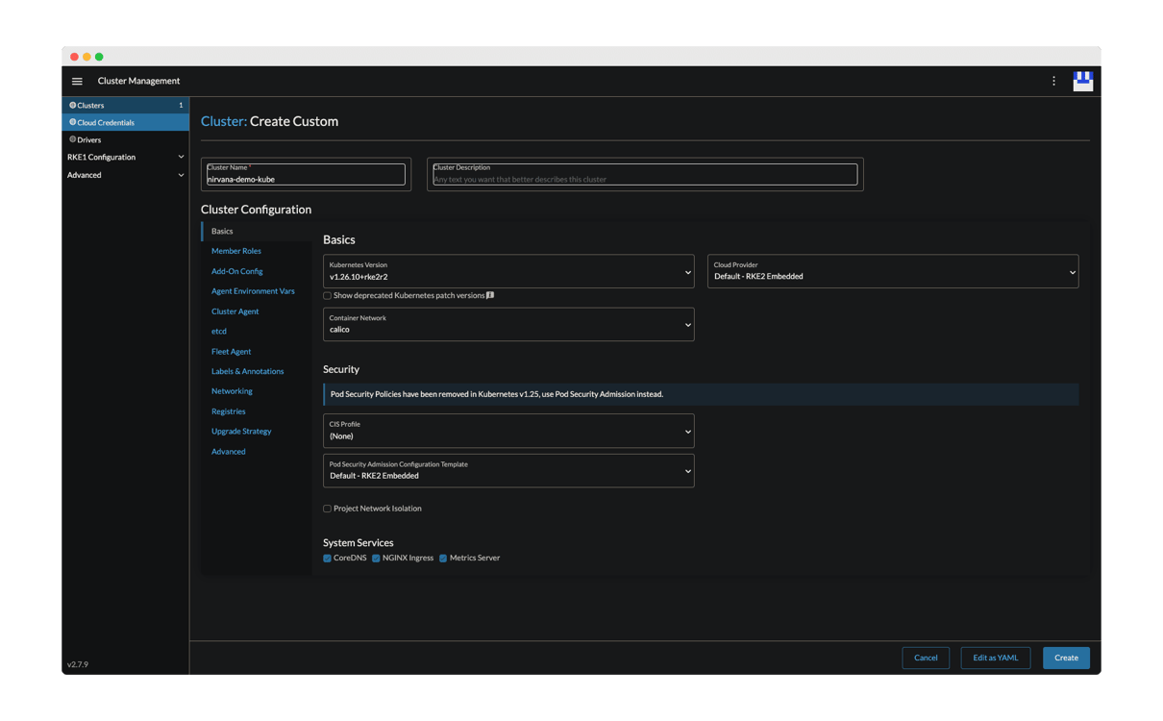The width and height of the screenshot is (1163, 721).
Task: Switch to the Member Roles tab
Action: (x=236, y=251)
